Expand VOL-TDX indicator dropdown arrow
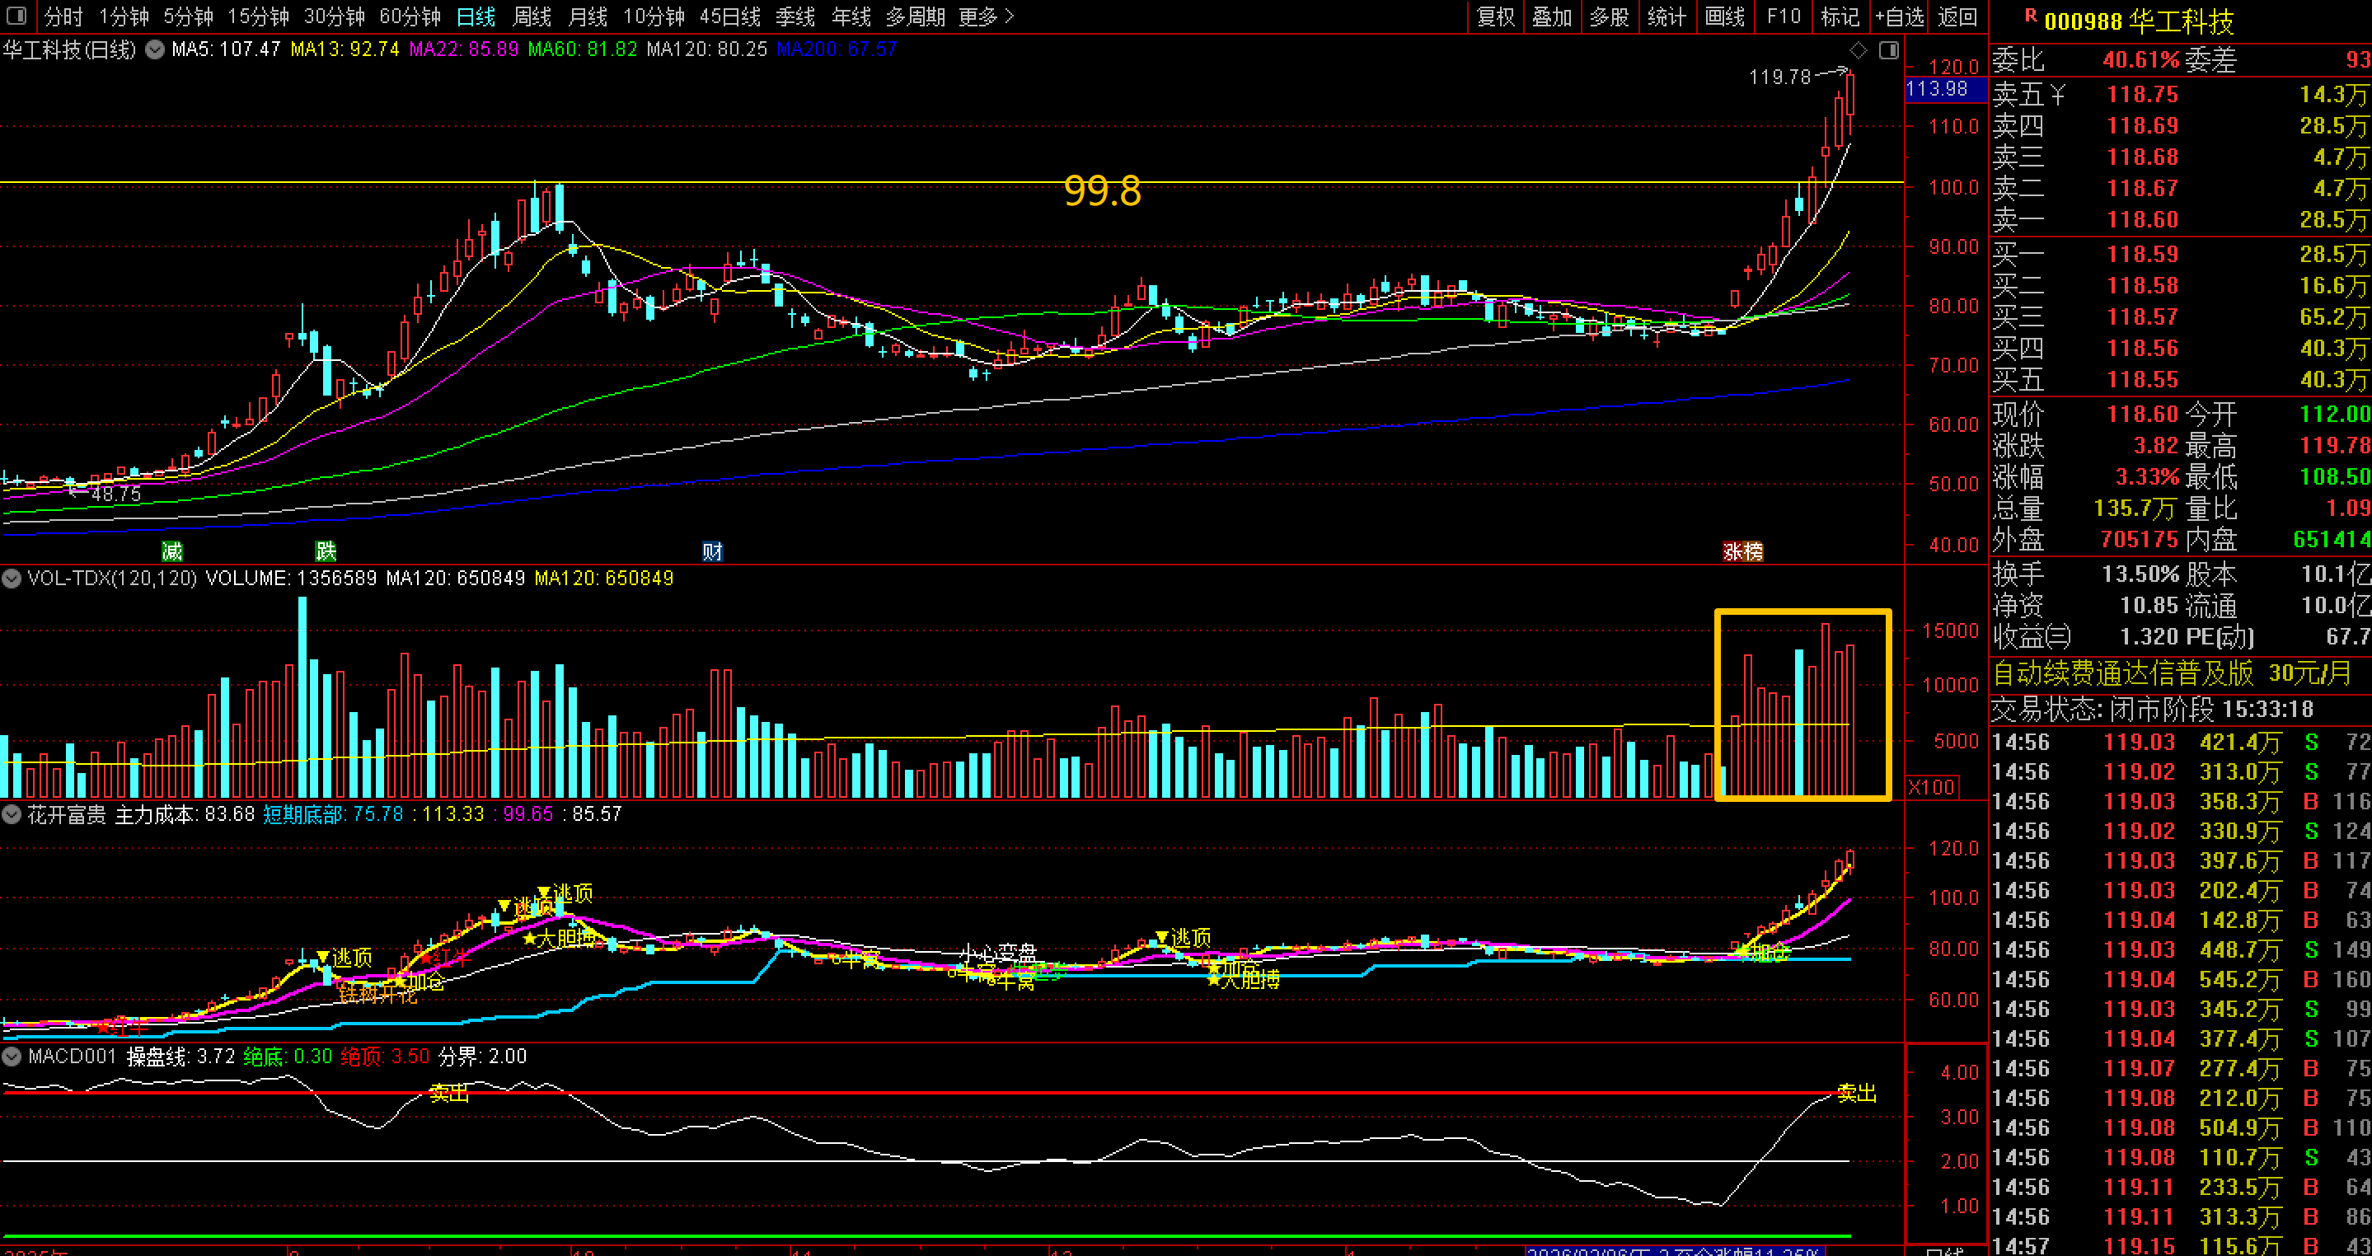Screen dimensions: 2372x1256 12,579
